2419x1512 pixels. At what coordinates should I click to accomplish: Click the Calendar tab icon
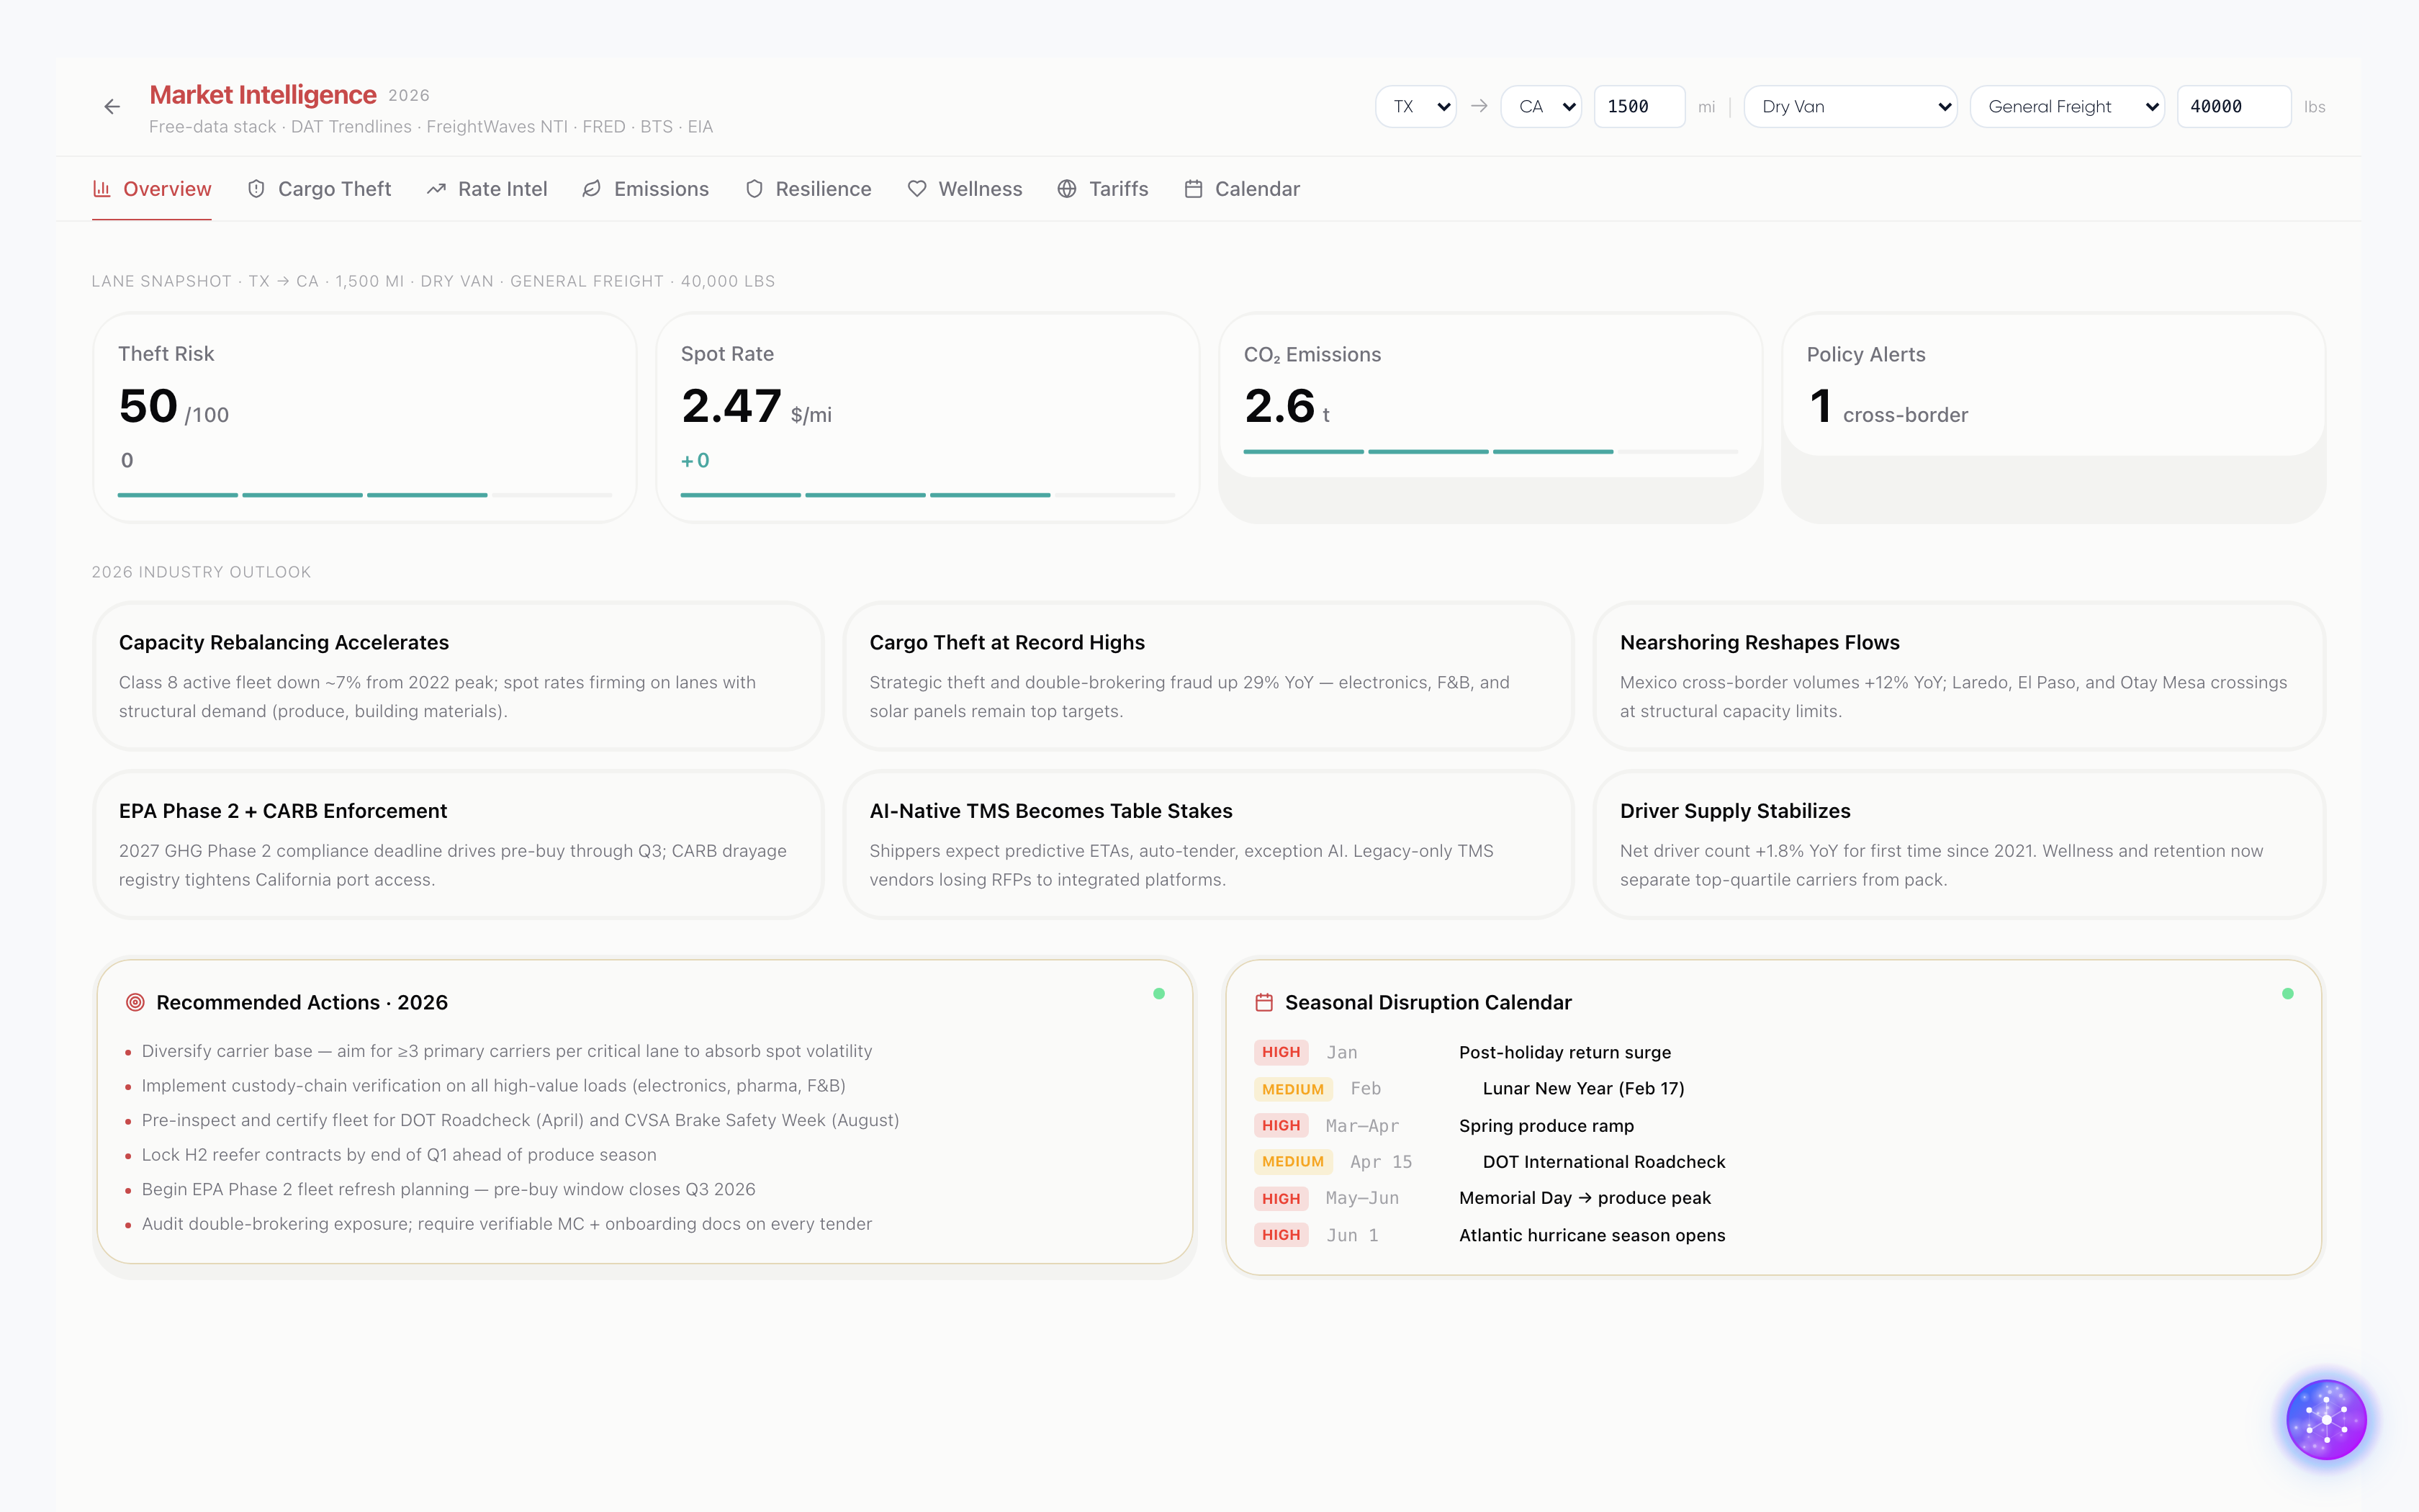coord(1194,189)
